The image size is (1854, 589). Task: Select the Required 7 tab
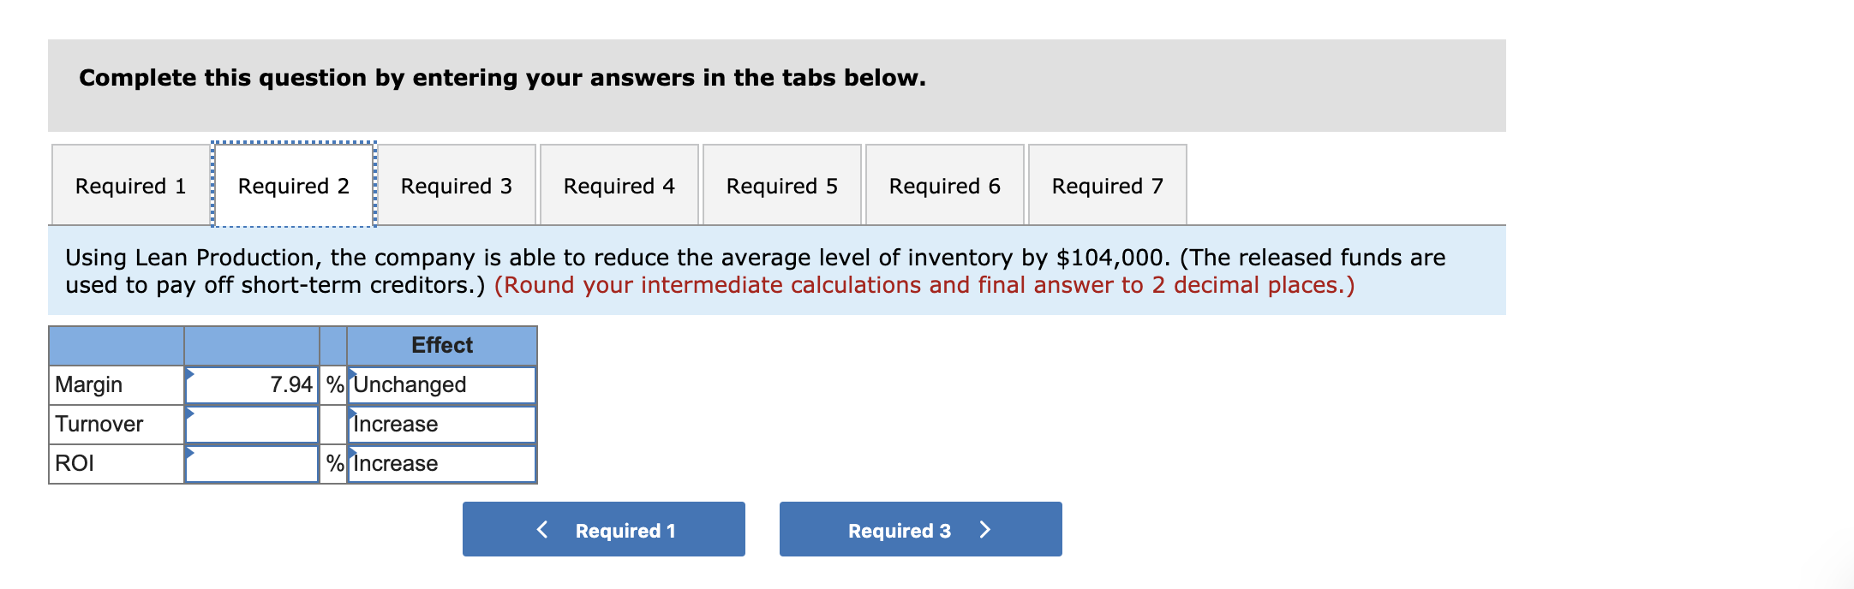(x=1107, y=185)
